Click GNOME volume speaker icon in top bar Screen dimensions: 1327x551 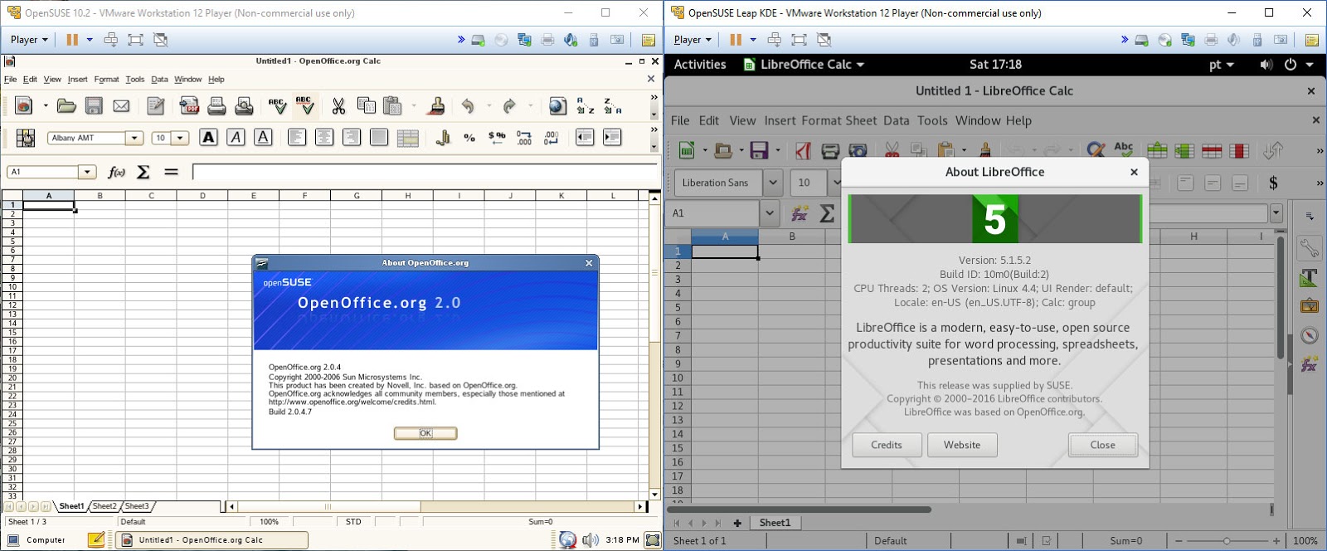(x=1266, y=65)
